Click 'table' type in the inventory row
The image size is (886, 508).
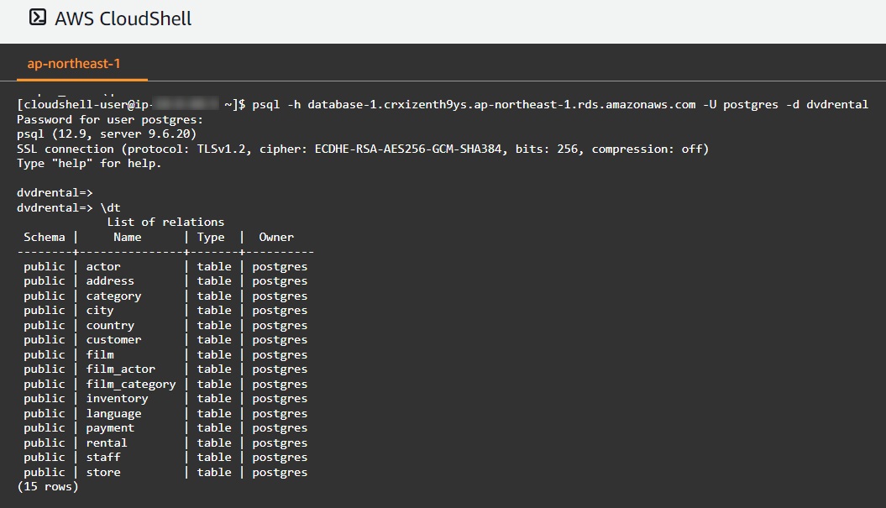click(214, 398)
